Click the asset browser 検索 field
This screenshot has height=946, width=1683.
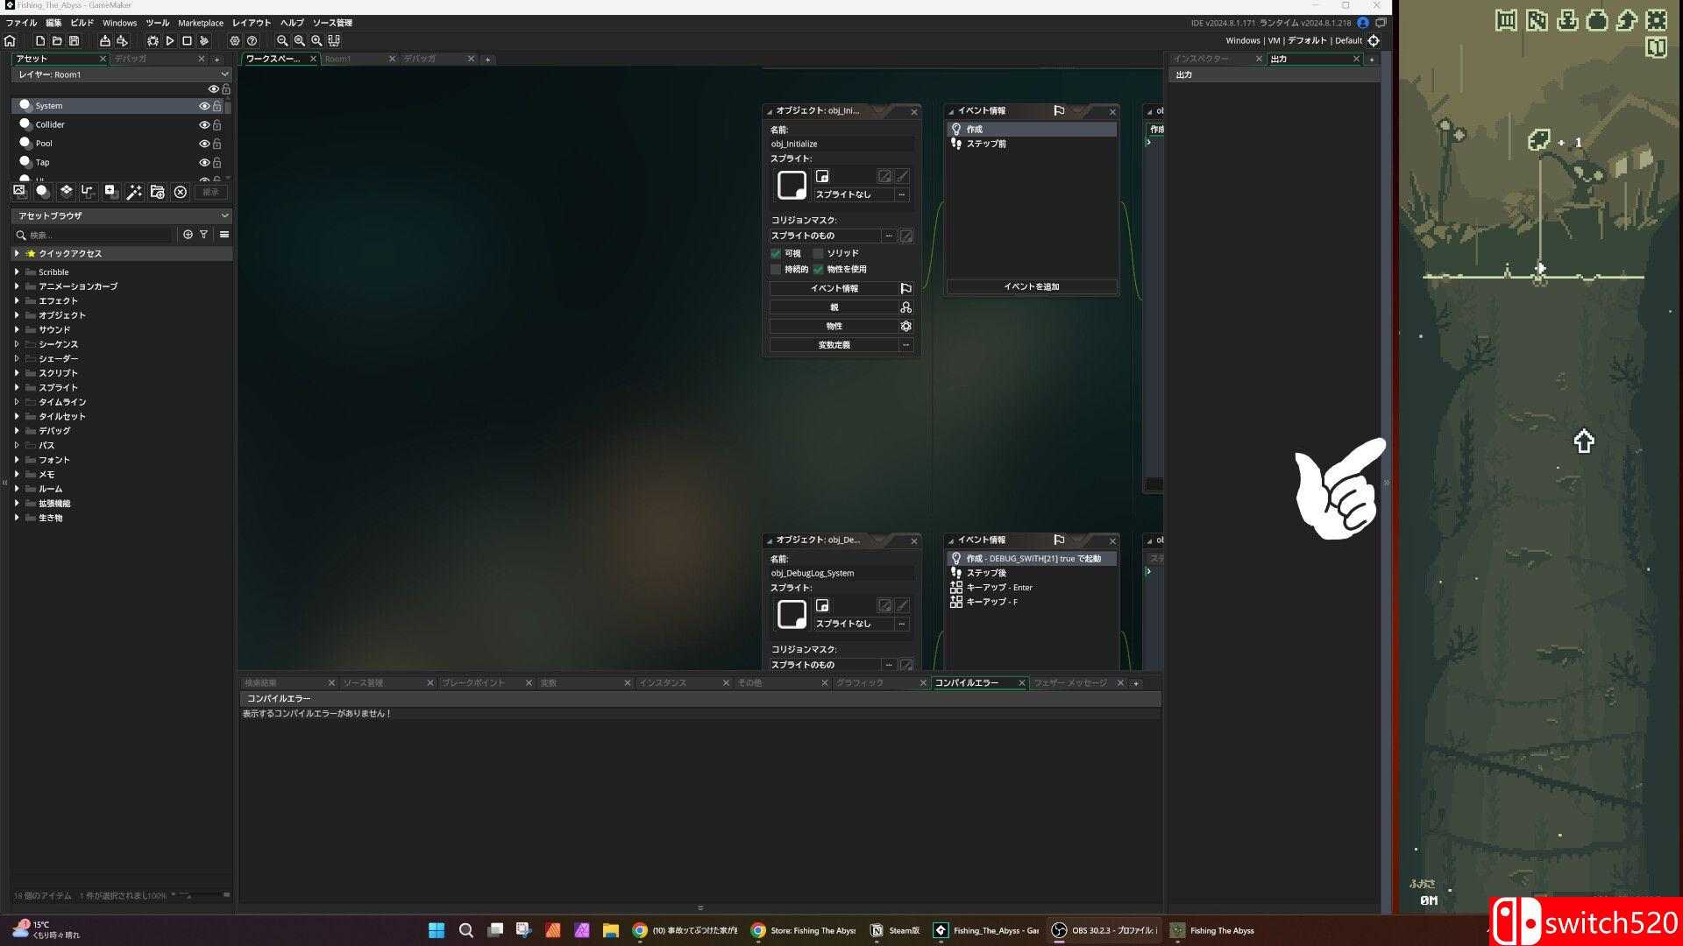[96, 235]
